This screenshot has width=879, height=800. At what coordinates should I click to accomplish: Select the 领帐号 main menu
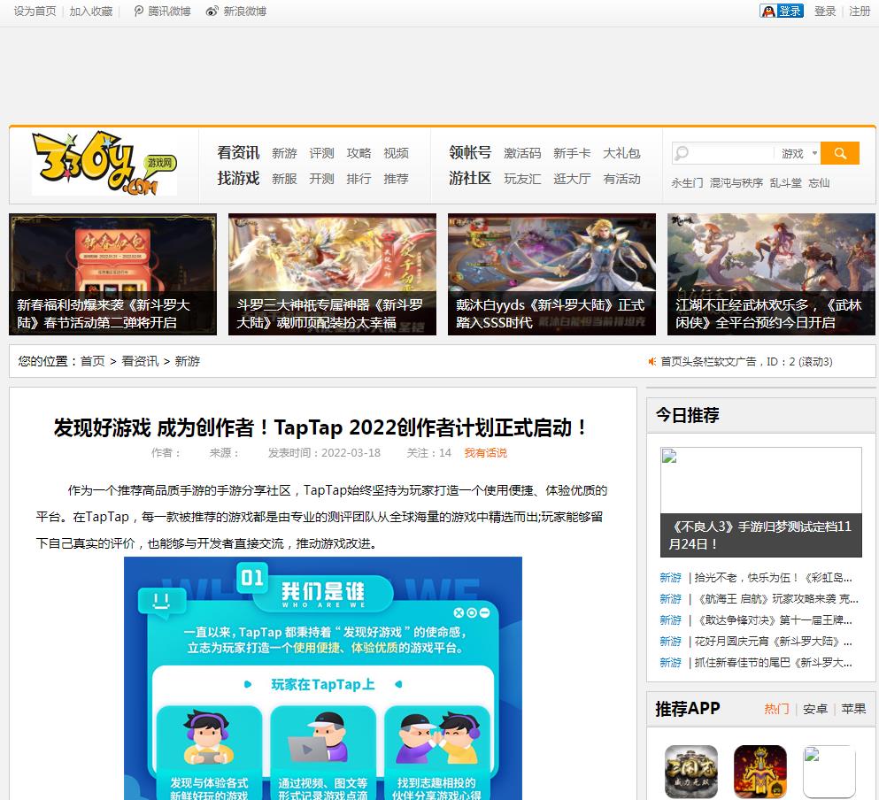pos(470,152)
